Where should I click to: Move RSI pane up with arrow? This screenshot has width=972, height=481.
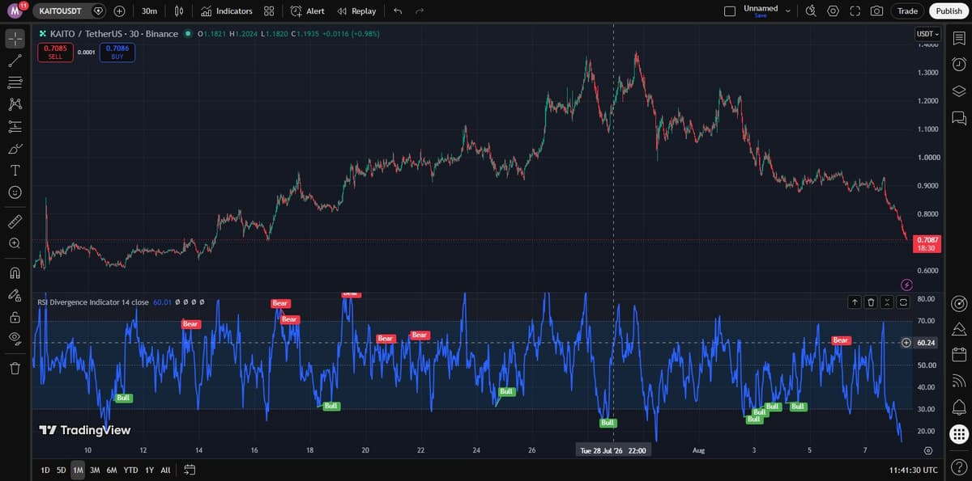[855, 302]
